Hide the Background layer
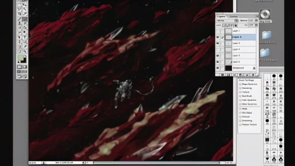The image size is (295, 166). [218, 68]
